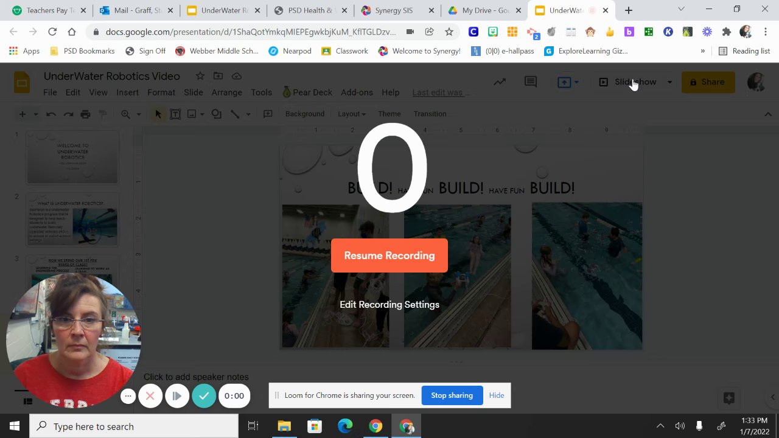The image size is (779, 438).
Task: Select the Paint format tool
Action: click(102, 114)
